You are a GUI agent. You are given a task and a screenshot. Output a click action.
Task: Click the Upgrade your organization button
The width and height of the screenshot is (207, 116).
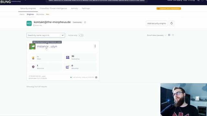[x=169, y=8]
